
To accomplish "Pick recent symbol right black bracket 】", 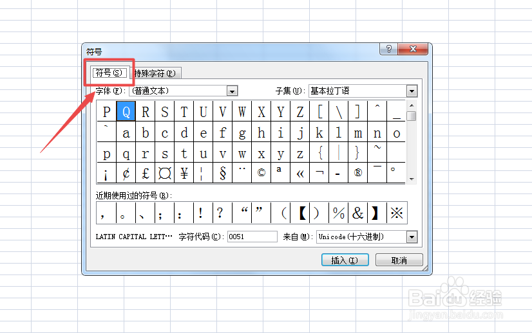I will tap(377, 213).
